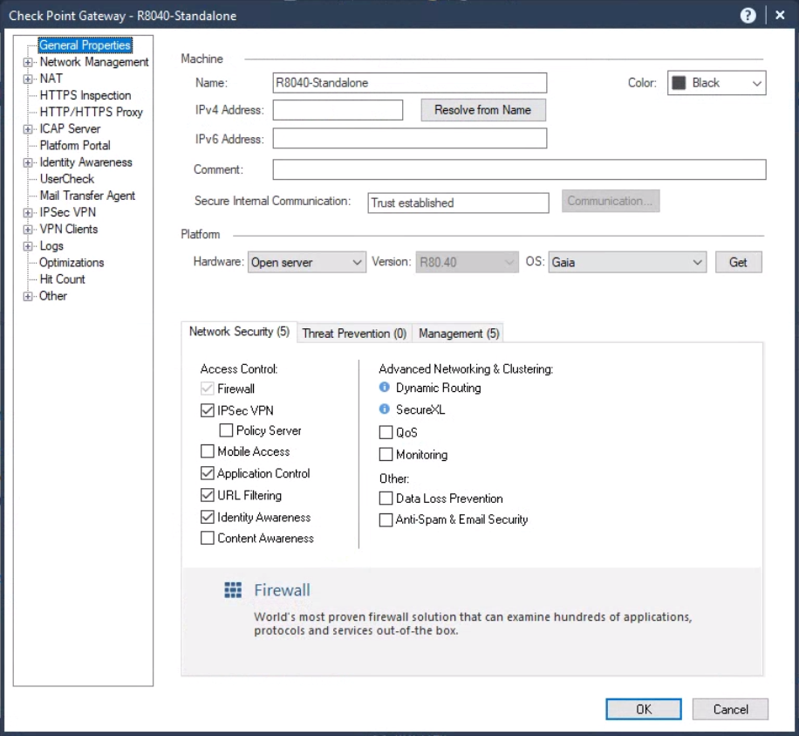Click the Get button
799x736 pixels.
coord(738,262)
